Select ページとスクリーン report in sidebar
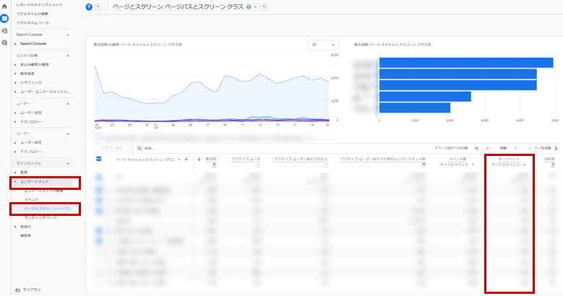Screen dimensions: 563x296 (x=48, y=209)
